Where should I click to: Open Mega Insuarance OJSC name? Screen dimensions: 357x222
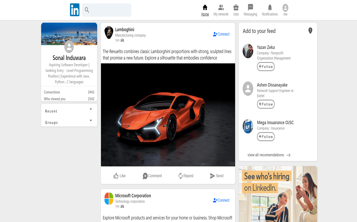tap(275, 122)
